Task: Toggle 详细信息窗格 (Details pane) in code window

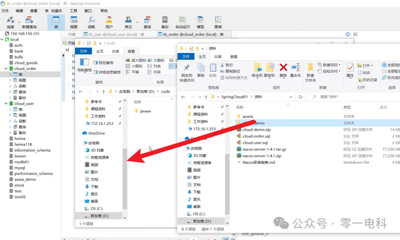Action: pyautogui.click(x=107, y=72)
